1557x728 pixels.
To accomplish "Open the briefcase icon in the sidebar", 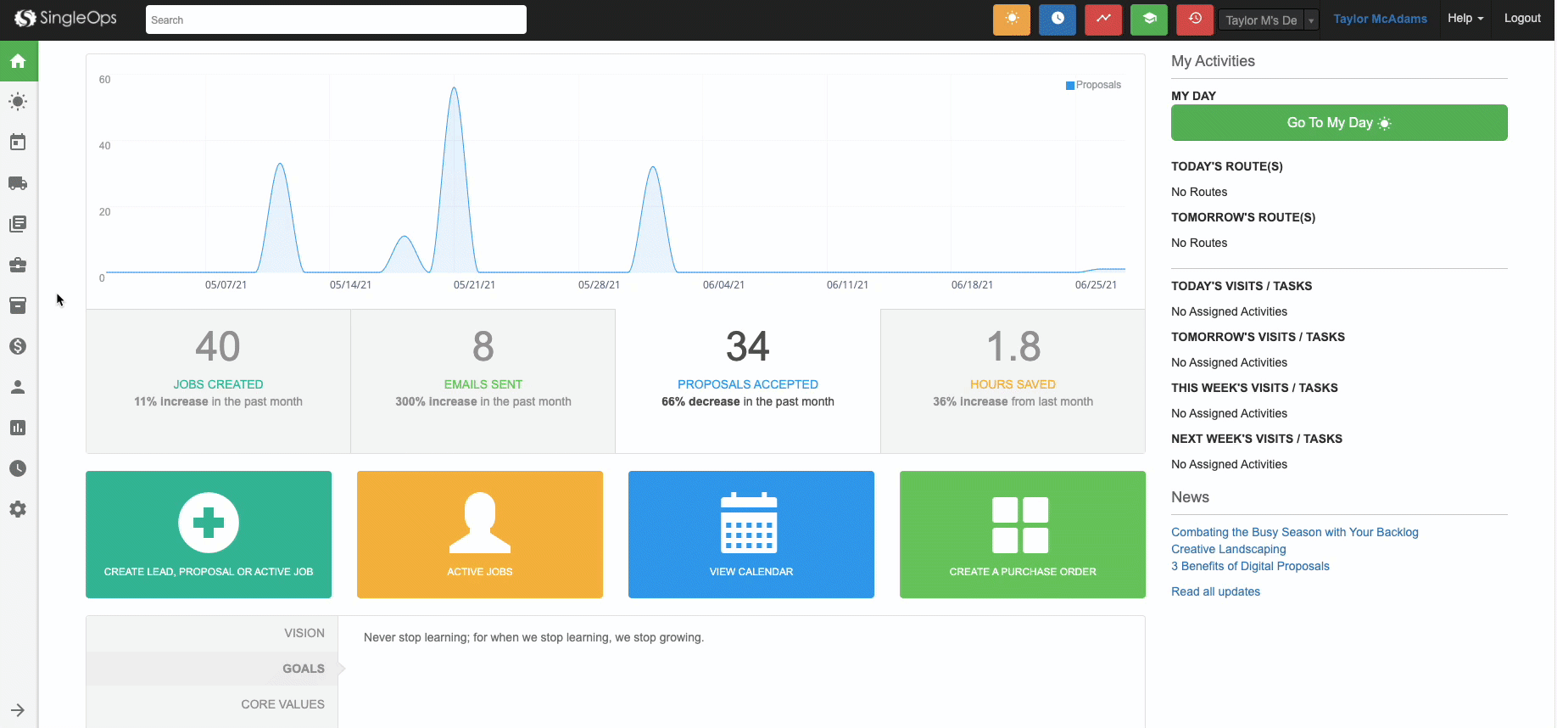I will coord(18,265).
